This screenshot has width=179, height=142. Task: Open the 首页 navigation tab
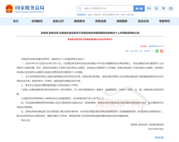(16, 21)
